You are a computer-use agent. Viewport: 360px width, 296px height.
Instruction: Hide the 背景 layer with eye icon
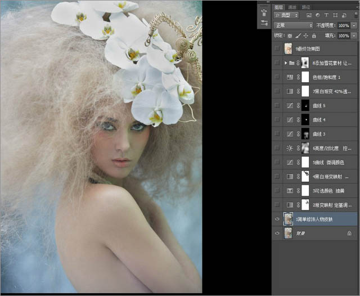(x=277, y=233)
